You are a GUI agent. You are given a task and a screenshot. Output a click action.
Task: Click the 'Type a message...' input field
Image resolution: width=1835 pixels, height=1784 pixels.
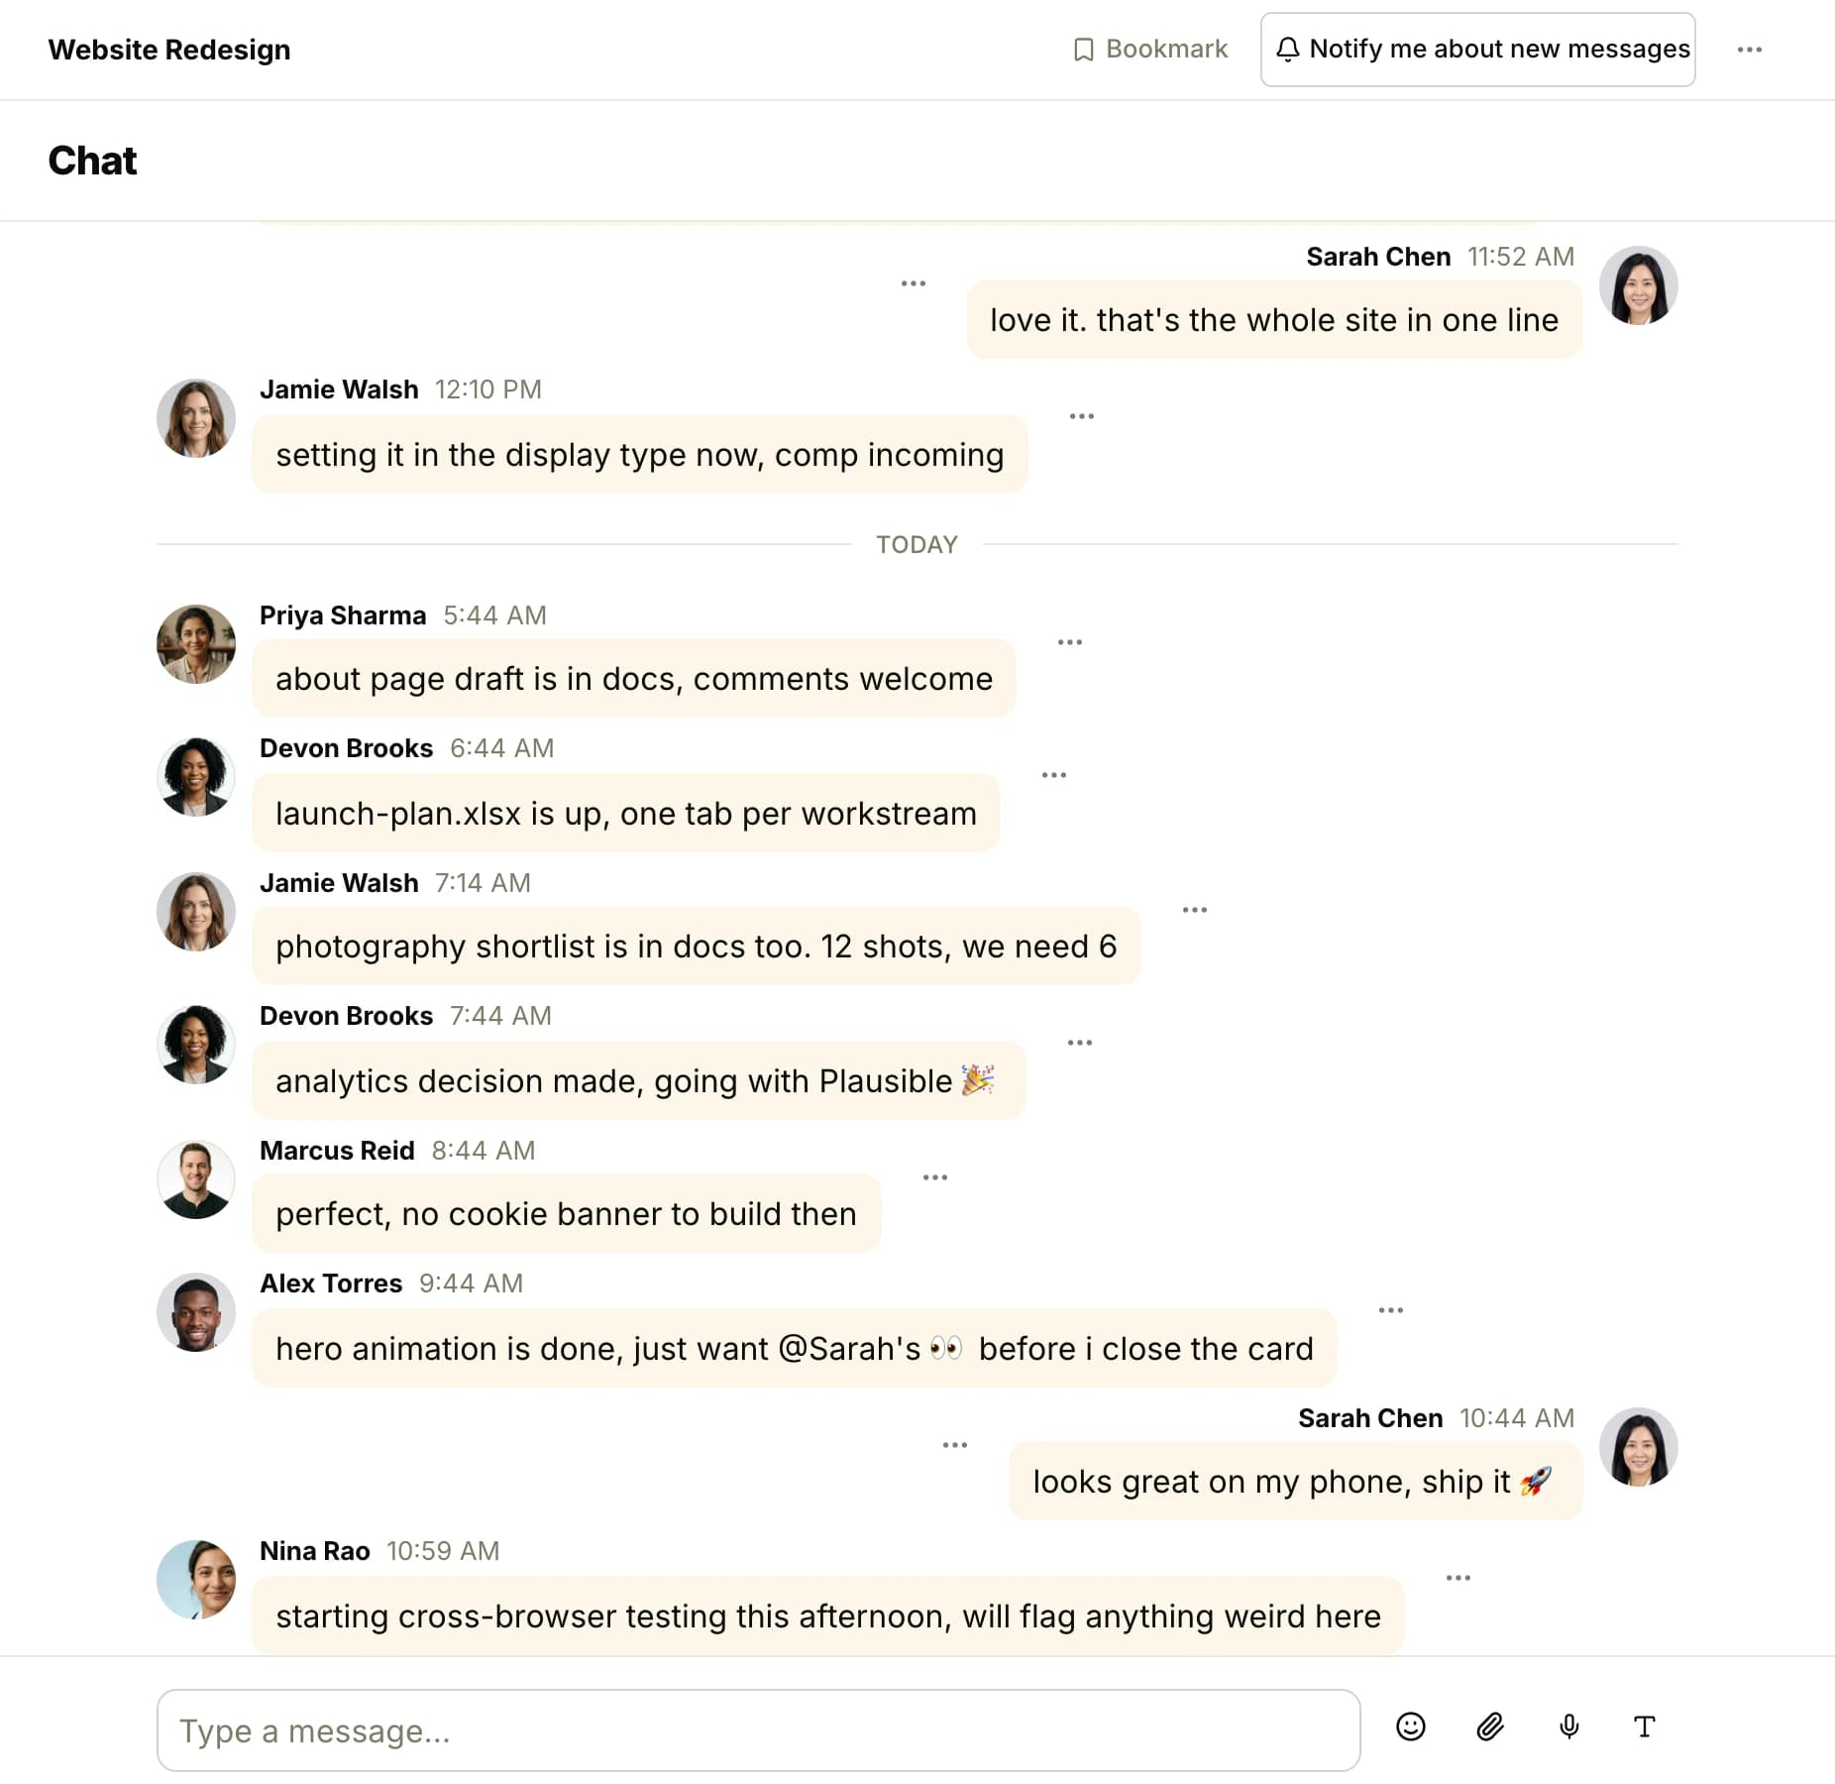click(758, 1730)
